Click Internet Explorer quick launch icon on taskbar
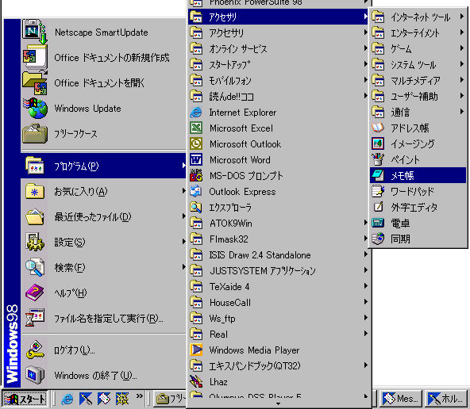 coord(67,399)
